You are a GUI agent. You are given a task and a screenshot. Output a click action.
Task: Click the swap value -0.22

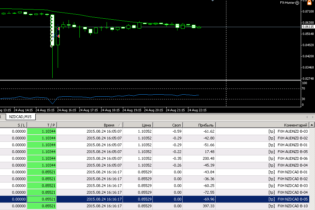point(177,152)
